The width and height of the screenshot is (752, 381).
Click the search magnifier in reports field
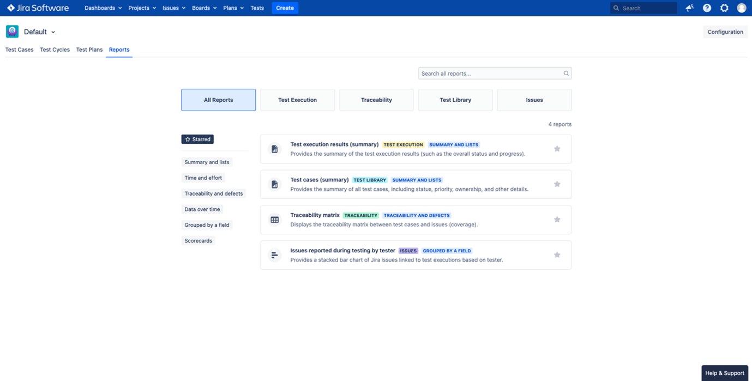tap(566, 74)
